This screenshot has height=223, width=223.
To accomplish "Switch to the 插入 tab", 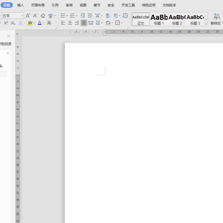I will 20,5.
